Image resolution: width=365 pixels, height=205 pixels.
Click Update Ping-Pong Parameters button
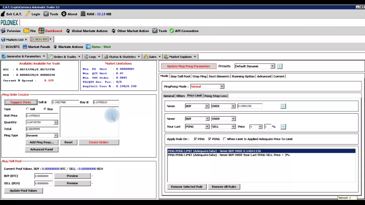click(188, 66)
